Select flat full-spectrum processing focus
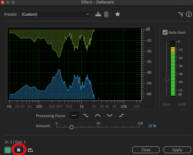193x155 pixels. pyautogui.click(x=74, y=115)
